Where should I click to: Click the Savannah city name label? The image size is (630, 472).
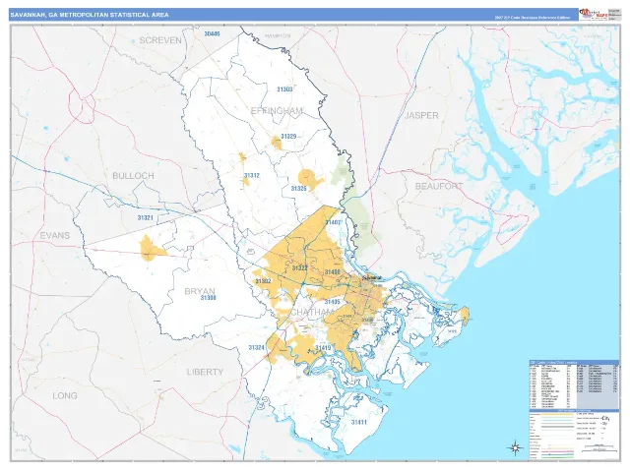[x=371, y=277]
